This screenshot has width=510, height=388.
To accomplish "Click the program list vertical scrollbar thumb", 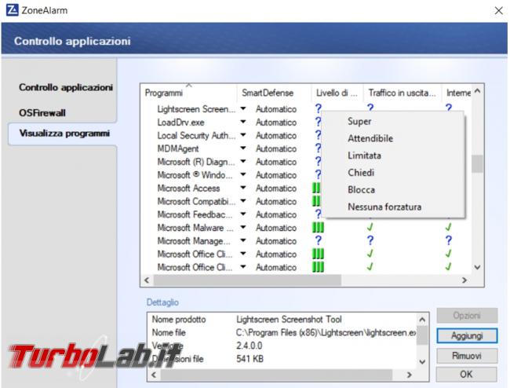I will pos(478,163).
